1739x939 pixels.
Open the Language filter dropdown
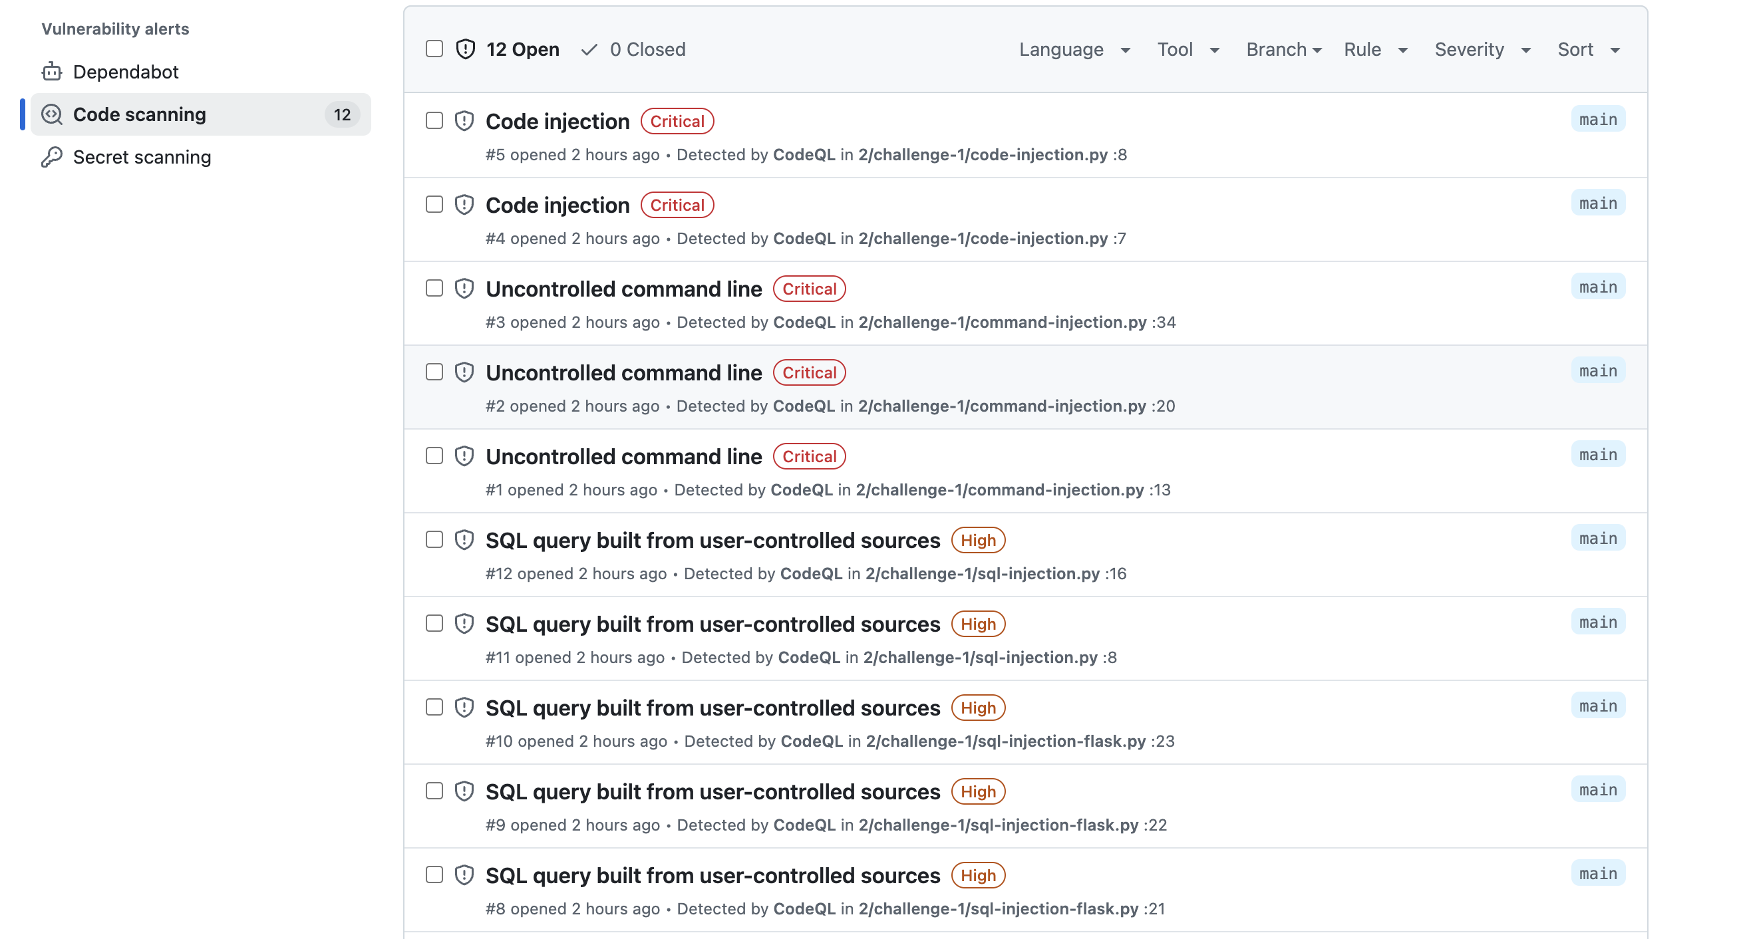pyautogui.click(x=1073, y=49)
